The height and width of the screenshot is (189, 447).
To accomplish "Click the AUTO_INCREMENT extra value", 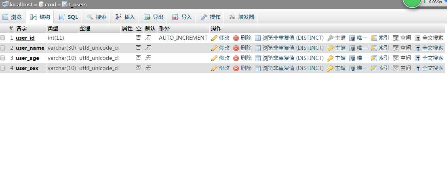I will coord(183,38).
